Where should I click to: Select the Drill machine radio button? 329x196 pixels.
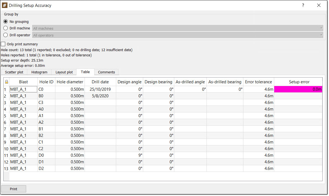[6, 28]
